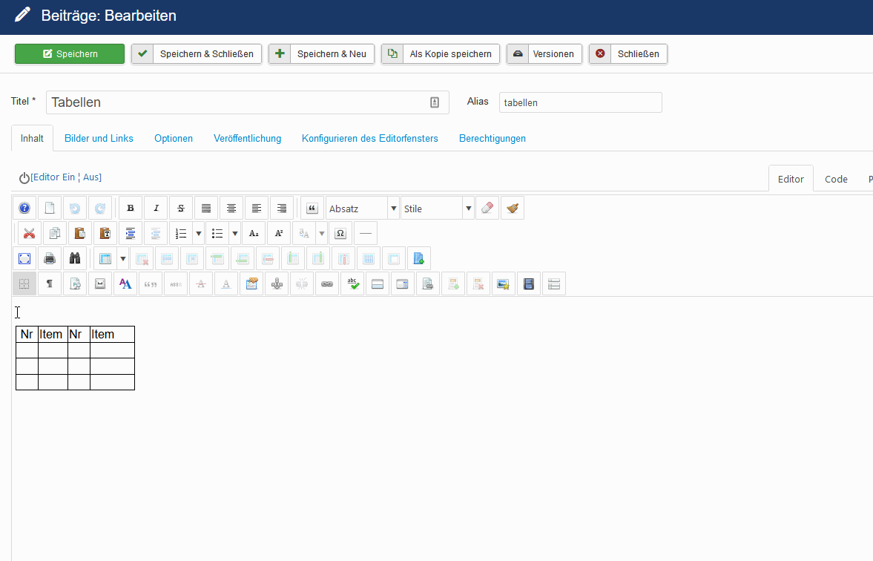Viewport: 873px width, 561px height.
Task: Open Konfigurieren des Editorfensters tab
Action: pos(369,138)
